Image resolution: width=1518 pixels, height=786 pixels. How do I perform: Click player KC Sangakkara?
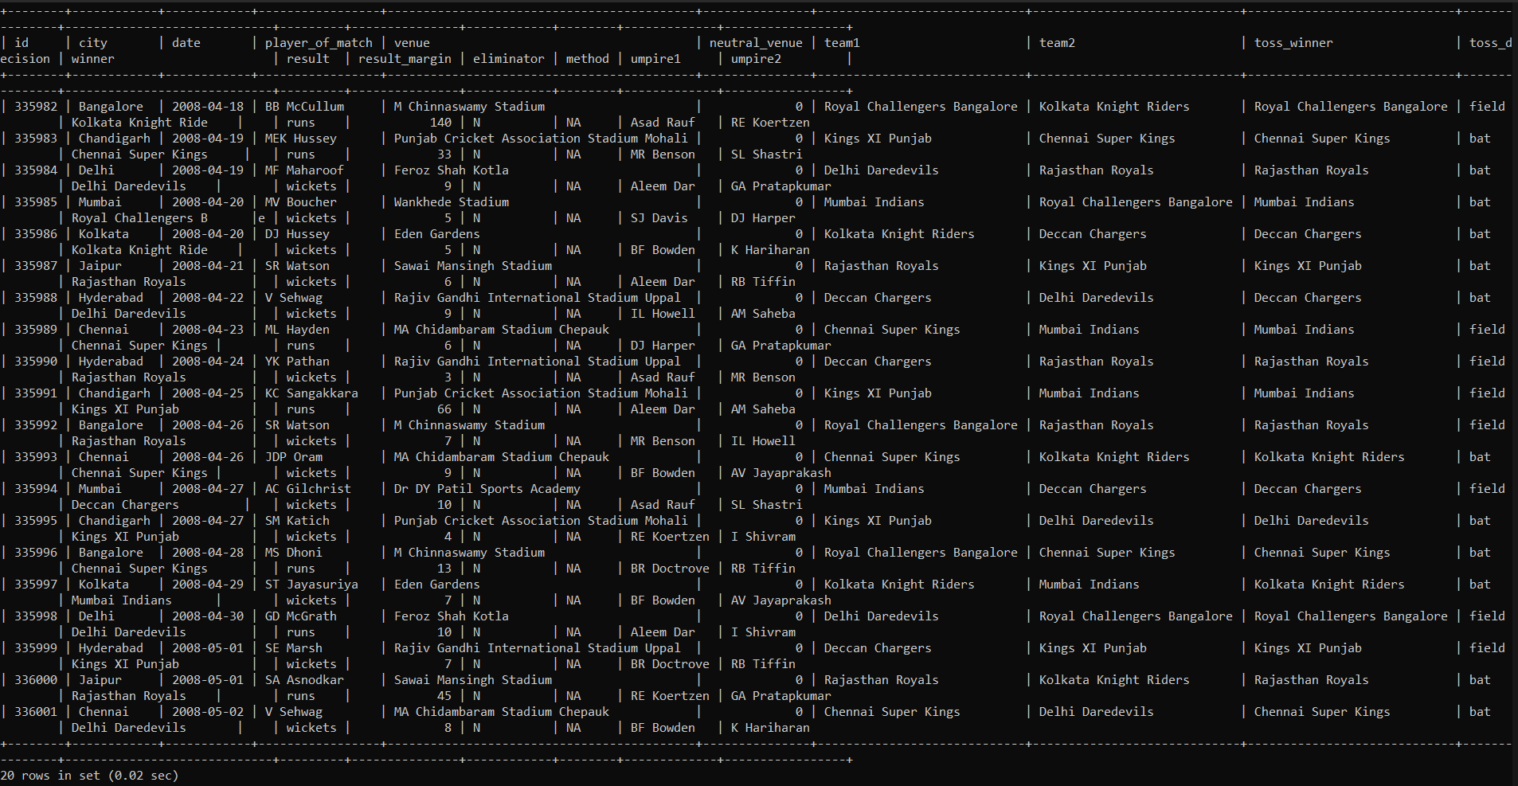(x=311, y=393)
